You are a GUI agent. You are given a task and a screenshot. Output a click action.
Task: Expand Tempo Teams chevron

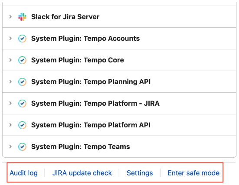click(10, 146)
